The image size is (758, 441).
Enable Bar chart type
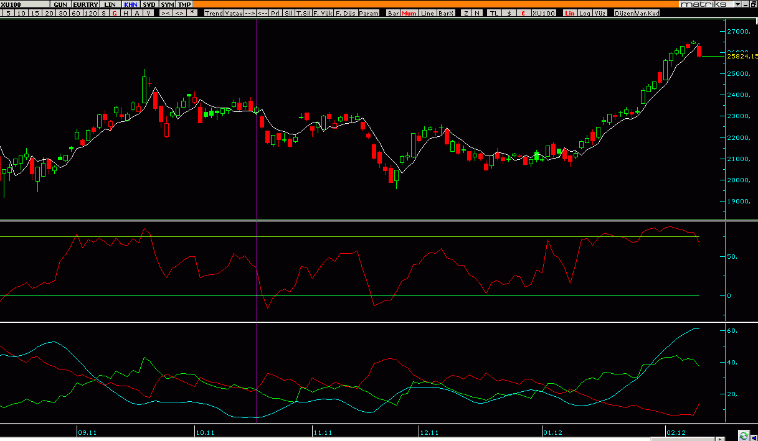[394, 13]
